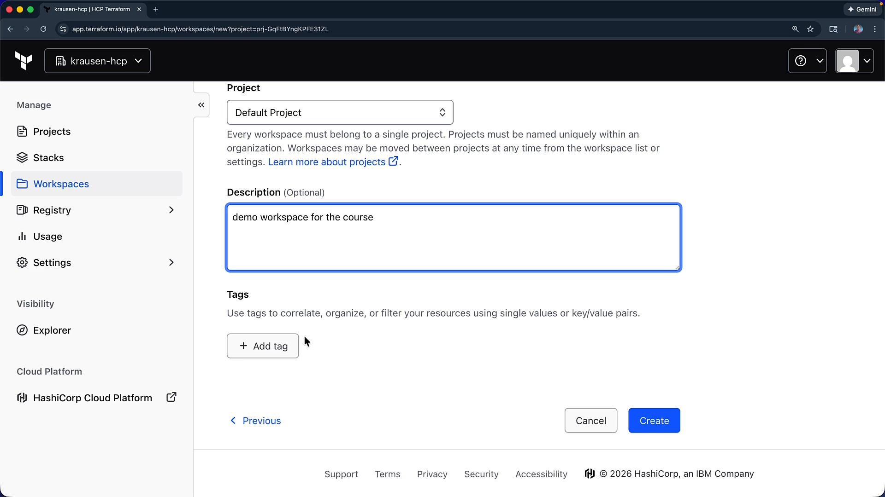885x497 pixels.
Task: Click into the Description text area
Action: click(x=454, y=237)
